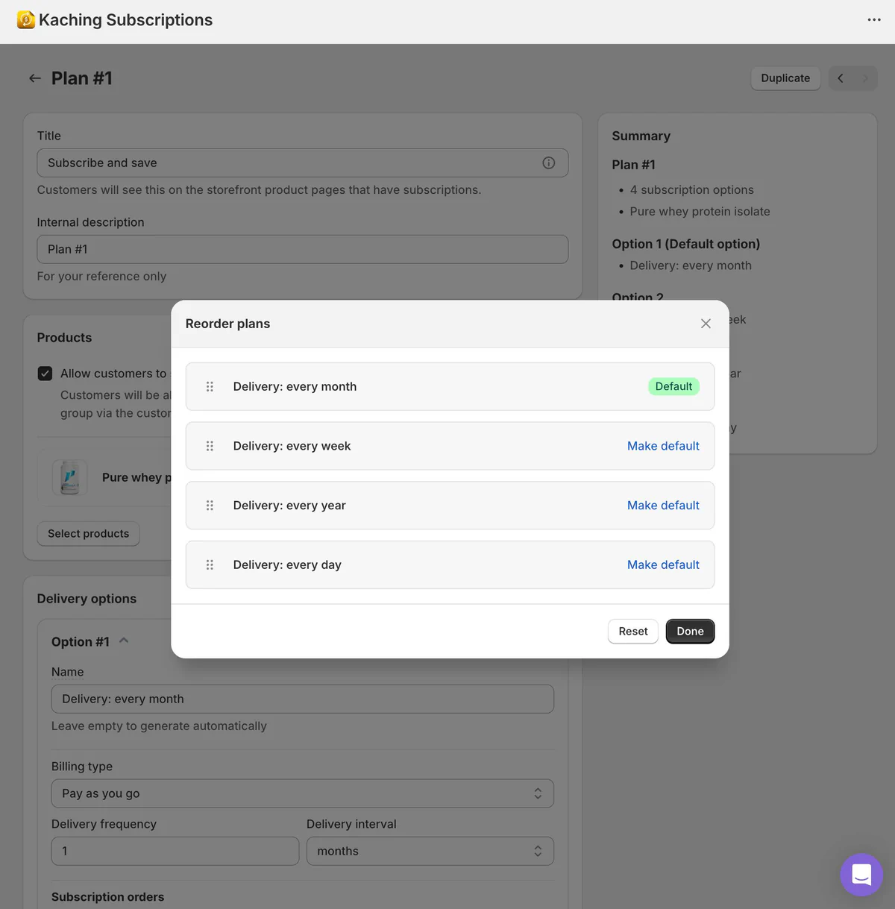Click the Title input field
The height and width of the screenshot is (909, 895).
pyautogui.click(x=303, y=163)
